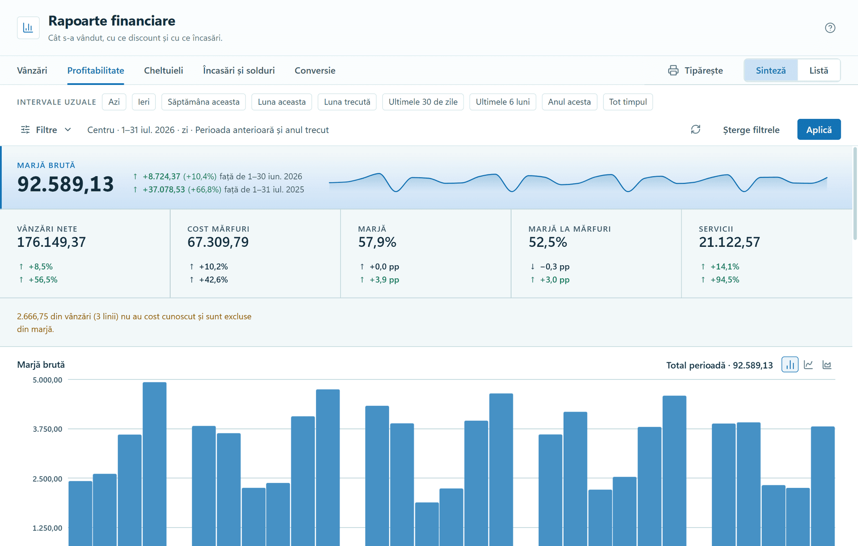Click the Marjă brută sparkline chart
The image size is (858, 546).
click(578, 183)
